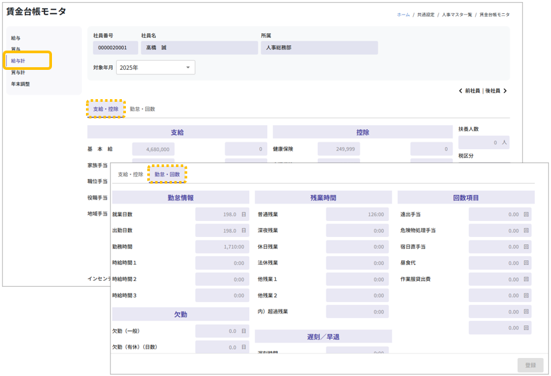
Task: Click the left chevron beside 前社員
Action: click(460, 91)
